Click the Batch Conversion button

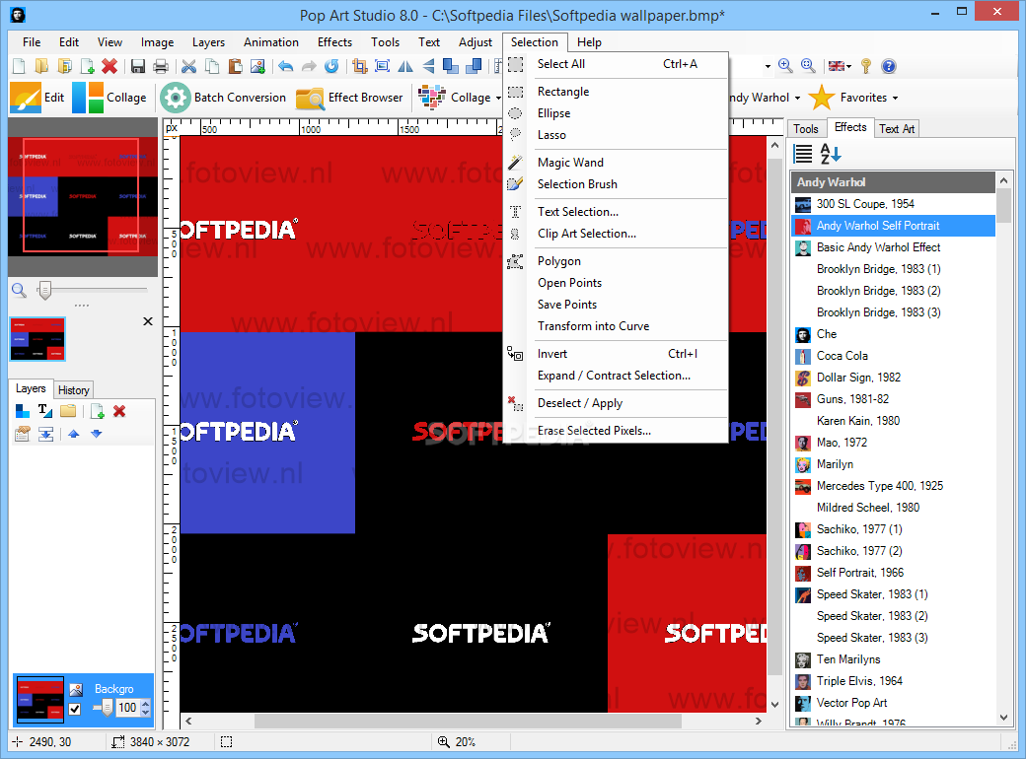click(x=223, y=98)
